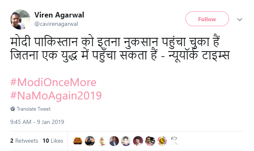Image resolution: width=254 pixels, height=151 pixels.
Task: Open the seated person on motorbike avatar
Action: [90, 141]
